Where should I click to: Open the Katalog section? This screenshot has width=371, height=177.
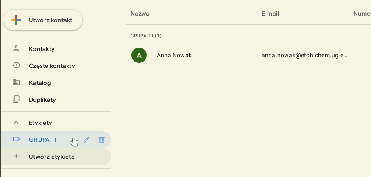pyautogui.click(x=40, y=83)
